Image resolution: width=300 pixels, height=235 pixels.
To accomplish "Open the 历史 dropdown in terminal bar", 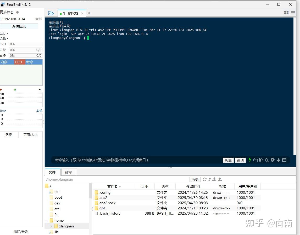I will tap(228, 160).
